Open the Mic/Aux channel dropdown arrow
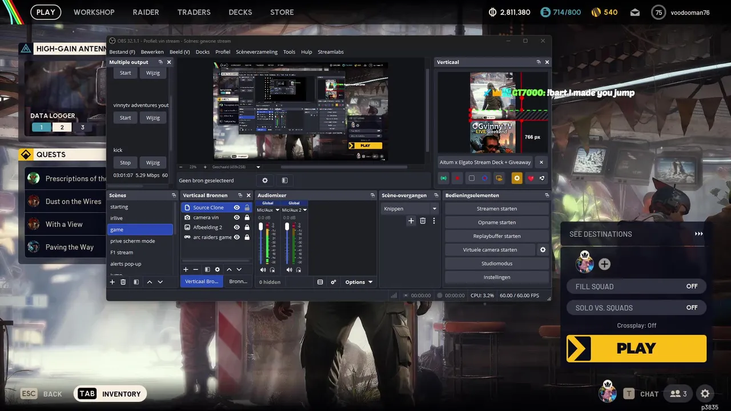Viewport: 731px width, 411px height. click(278, 210)
